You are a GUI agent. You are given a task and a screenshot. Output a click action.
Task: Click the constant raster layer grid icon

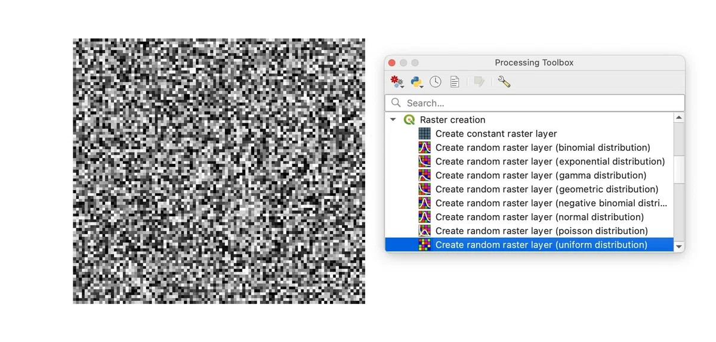424,133
